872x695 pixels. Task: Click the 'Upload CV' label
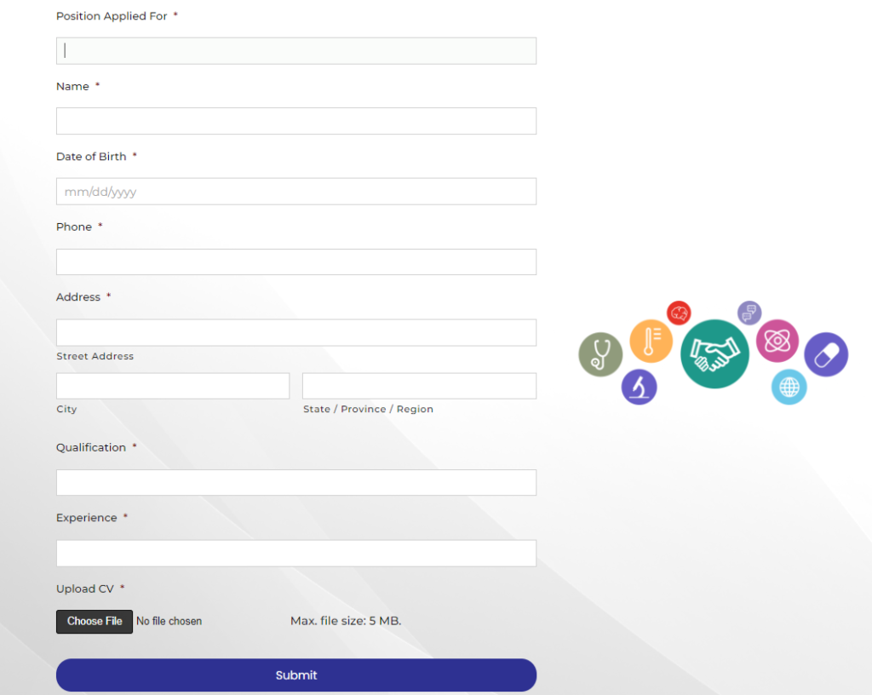tap(85, 589)
